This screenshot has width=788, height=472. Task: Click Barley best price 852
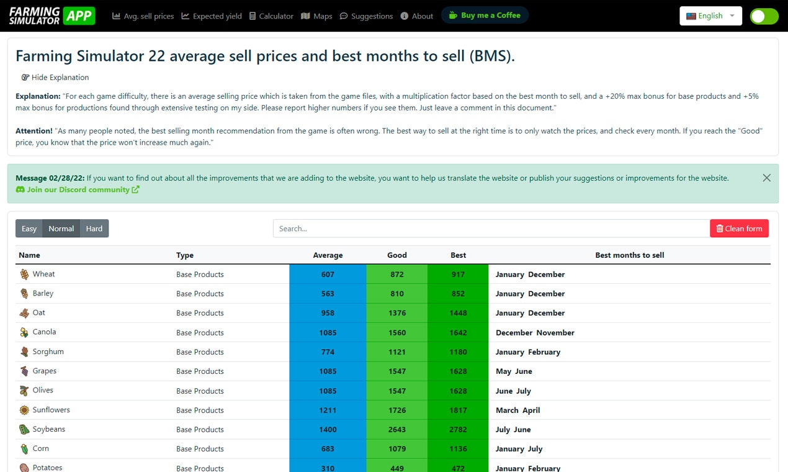(x=458, y=294)
